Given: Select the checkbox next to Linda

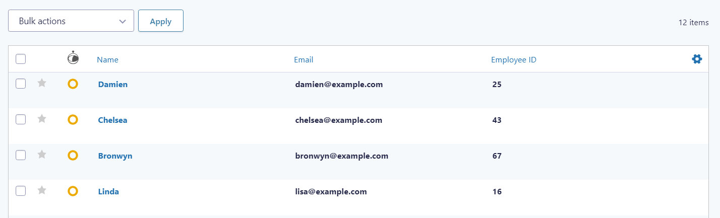Looking at the screenshot, I should [x=21, y=191].
